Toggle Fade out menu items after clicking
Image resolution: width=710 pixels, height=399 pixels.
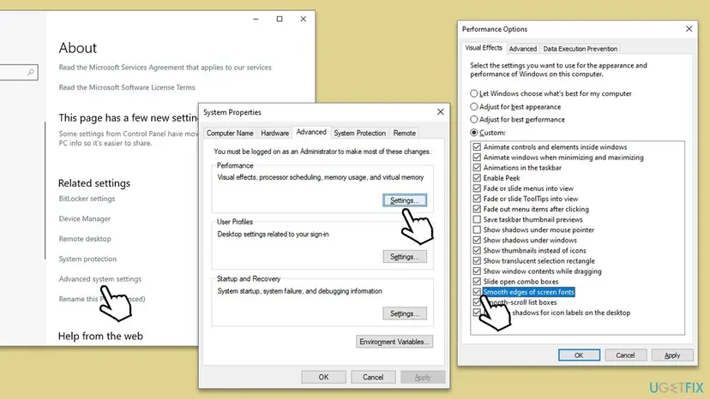pos(477,210)
